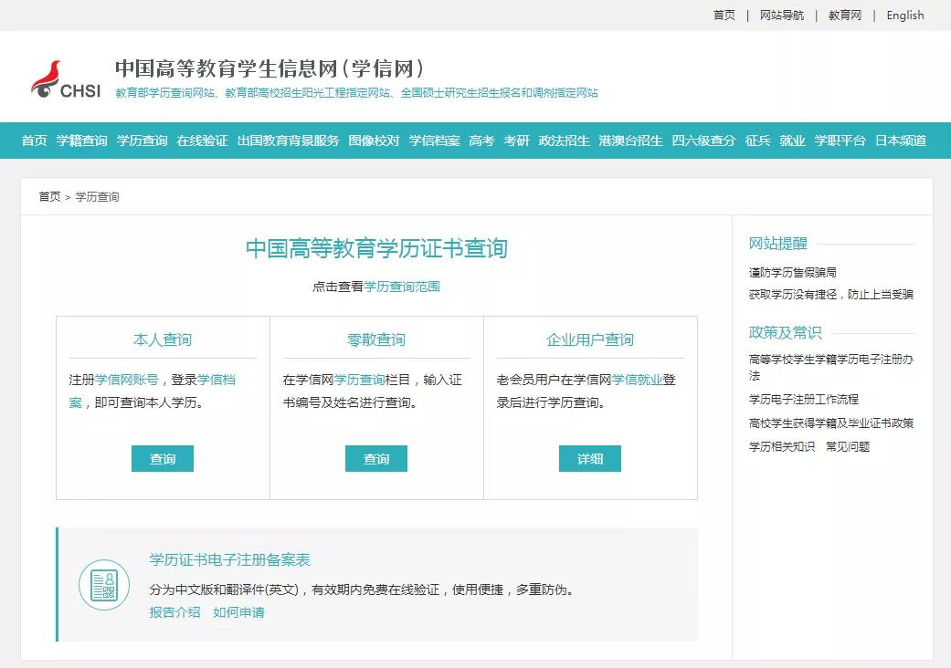This screenshot has height=668, width=951.
Task: Click the certificate registration form icon
Action: tap(104, 584)
